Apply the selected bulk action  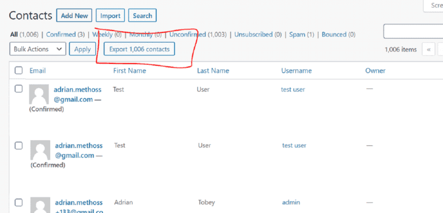[82, 49]
